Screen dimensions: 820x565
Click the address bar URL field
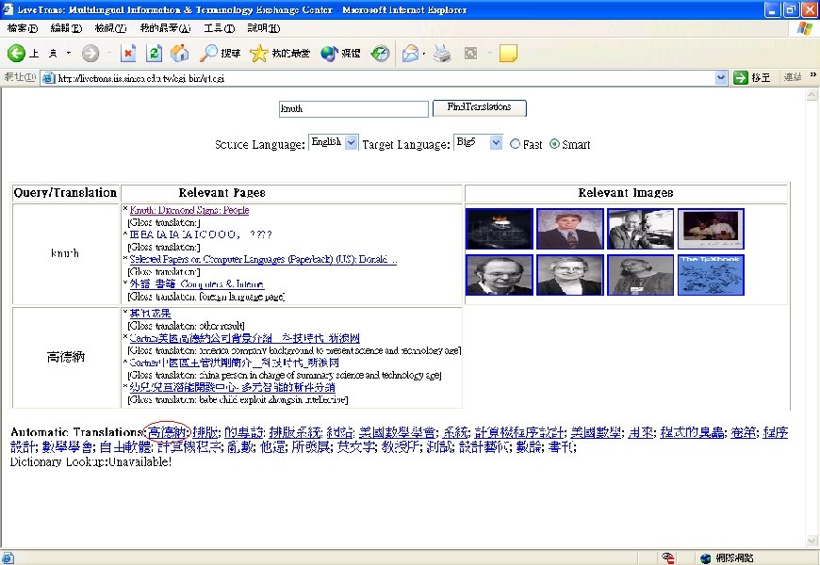(385, 78)
